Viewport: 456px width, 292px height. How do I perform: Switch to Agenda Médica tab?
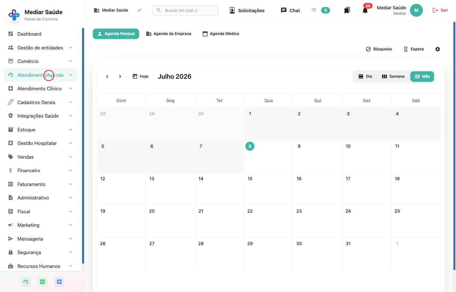[221, 34]
